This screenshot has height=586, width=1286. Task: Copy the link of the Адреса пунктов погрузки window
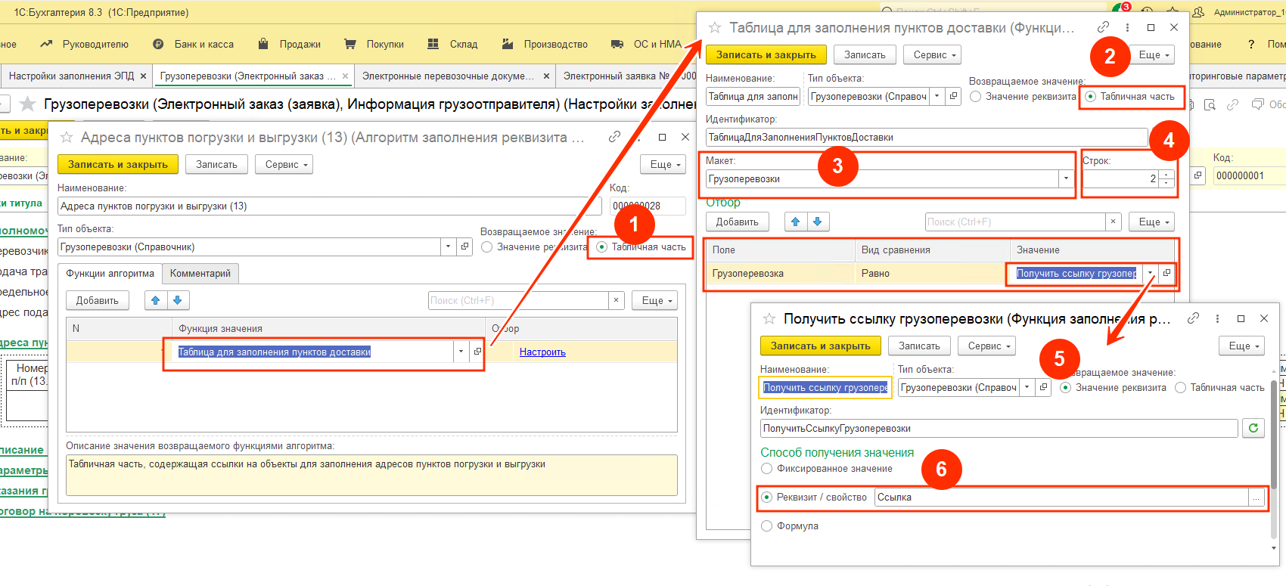tap(614, 137)
